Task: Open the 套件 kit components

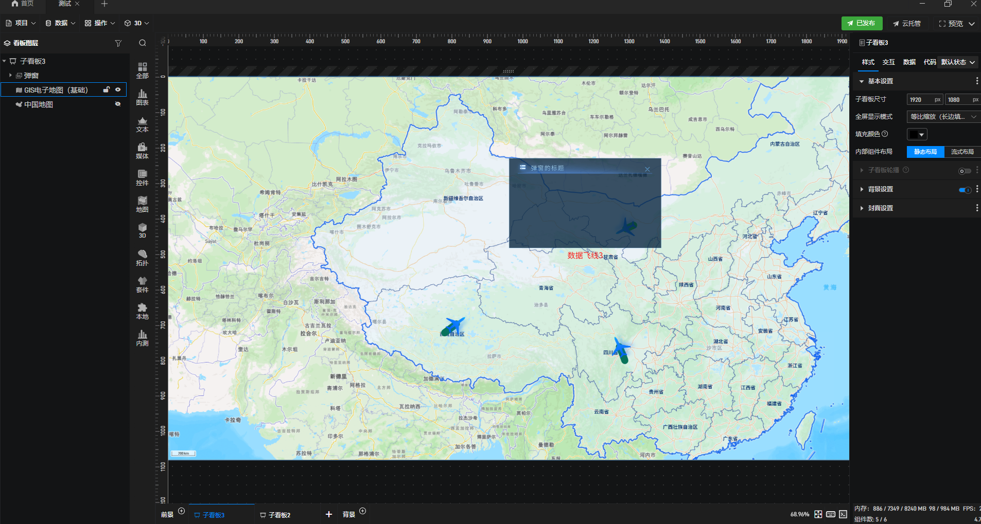Action: coord(143,284)
